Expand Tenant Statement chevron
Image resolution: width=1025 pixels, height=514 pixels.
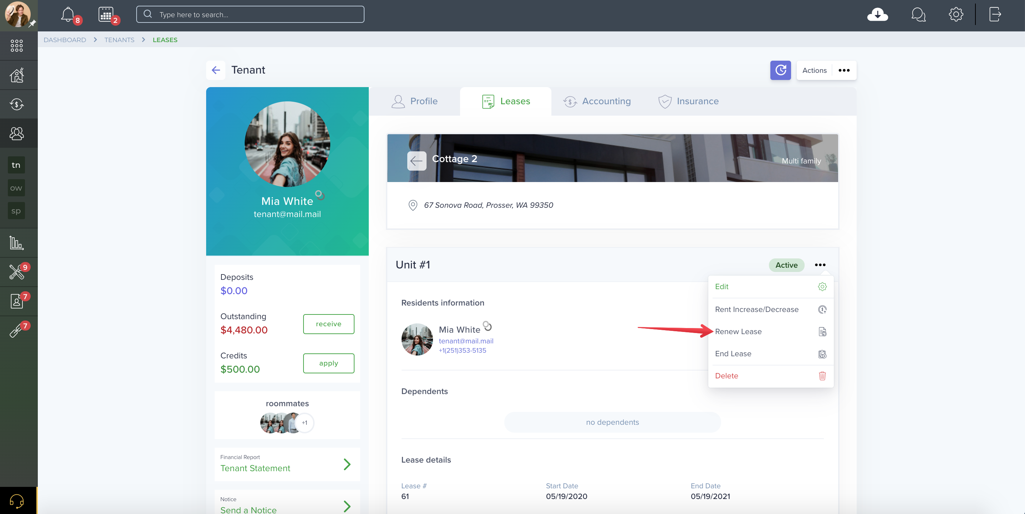347,464
